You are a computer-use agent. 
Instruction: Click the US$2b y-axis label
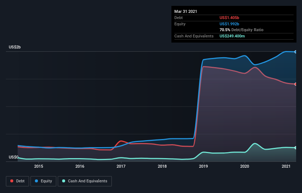tap(15, 47)
